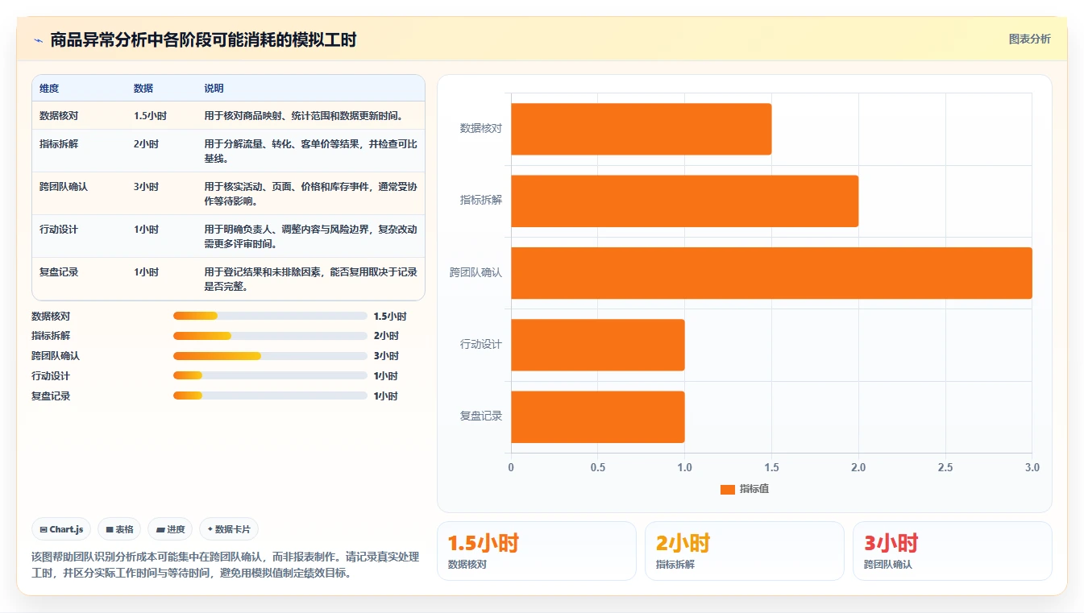Screen dimensions: 1084x613
Task: Select the 表格 tag chip
Action: pyautogui.click(x=119, y=529)
